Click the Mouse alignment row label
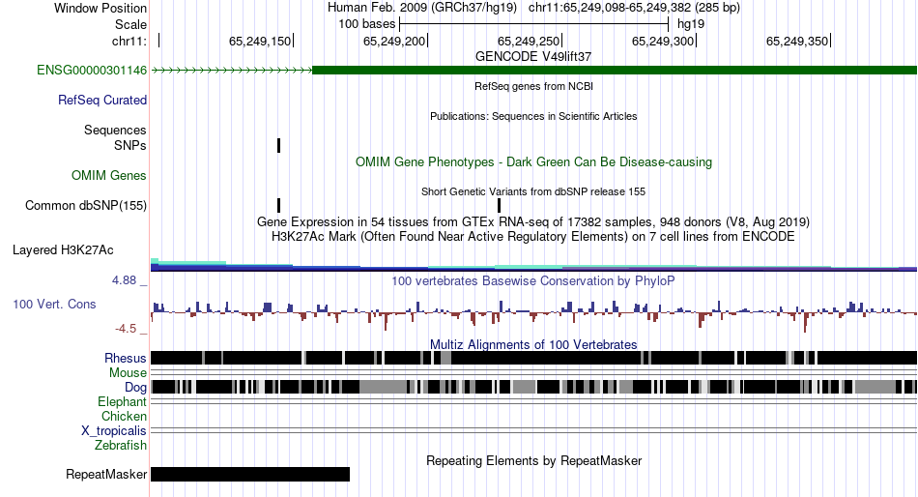 128,373
